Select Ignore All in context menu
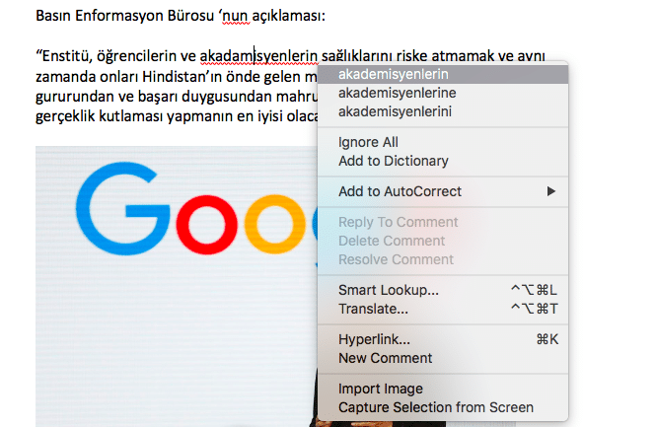 443,142
